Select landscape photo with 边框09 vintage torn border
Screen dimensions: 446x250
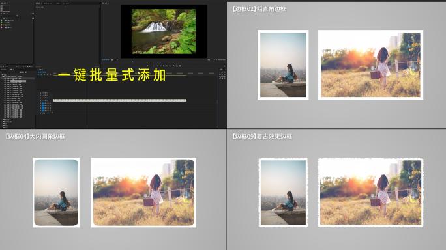click(x=370, y=193)
